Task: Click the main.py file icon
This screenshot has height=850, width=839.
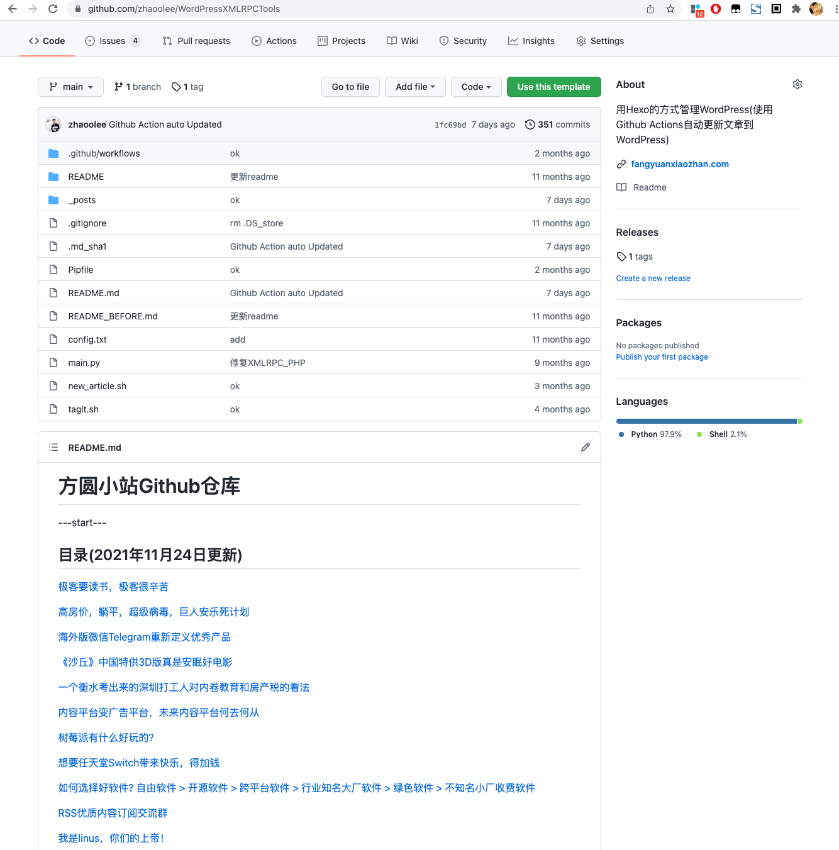Action: pos(53,363)
